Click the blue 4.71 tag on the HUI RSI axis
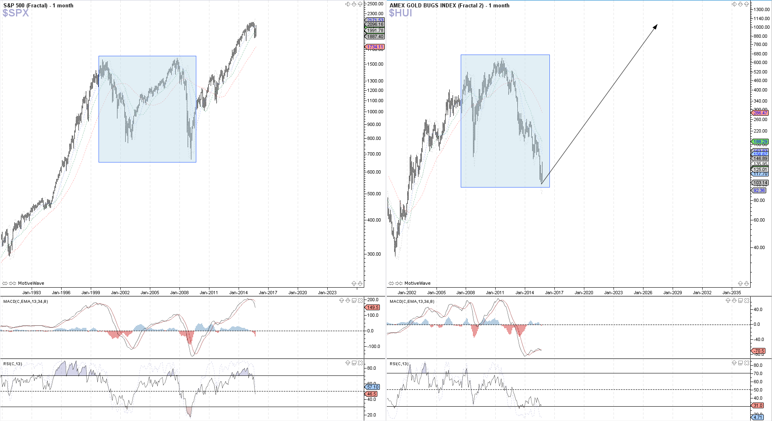This screenshot has width=772, height=421. [758, 417]
